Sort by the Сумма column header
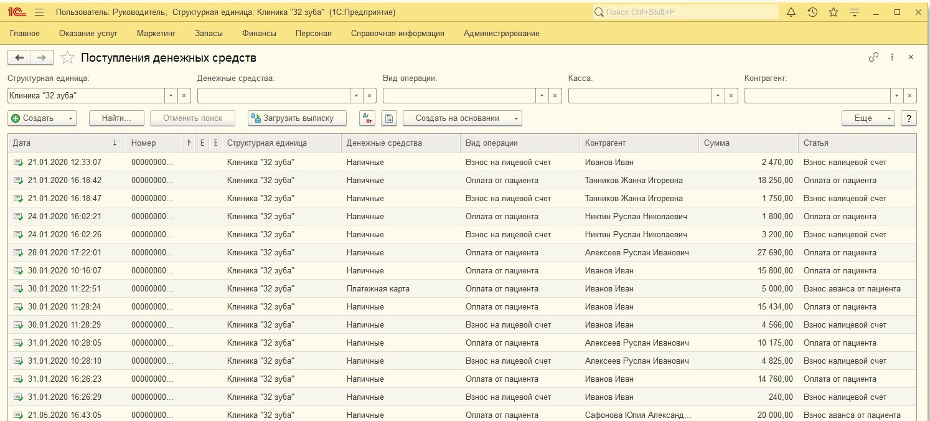This screenshot has height=421, width=930. point(747,143)
